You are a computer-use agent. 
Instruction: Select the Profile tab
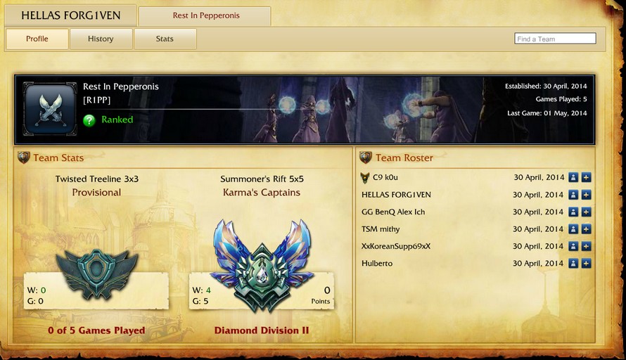(x=37, y=39)
